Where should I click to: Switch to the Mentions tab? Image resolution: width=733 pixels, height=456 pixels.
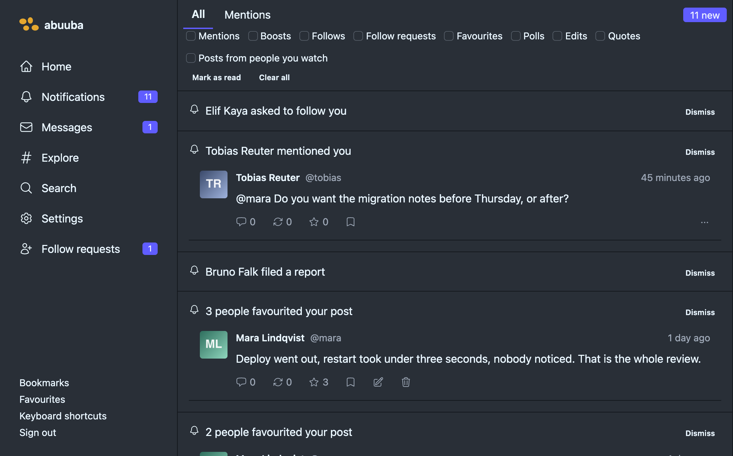tap(248, 15)
